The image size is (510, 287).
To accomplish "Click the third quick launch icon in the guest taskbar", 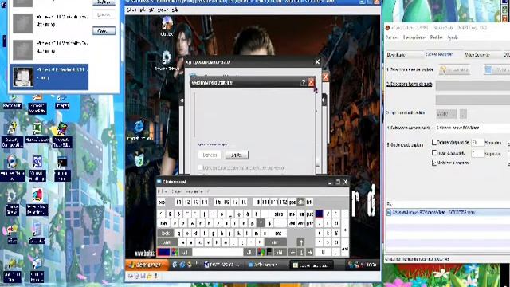I will (x=190, y=265).
